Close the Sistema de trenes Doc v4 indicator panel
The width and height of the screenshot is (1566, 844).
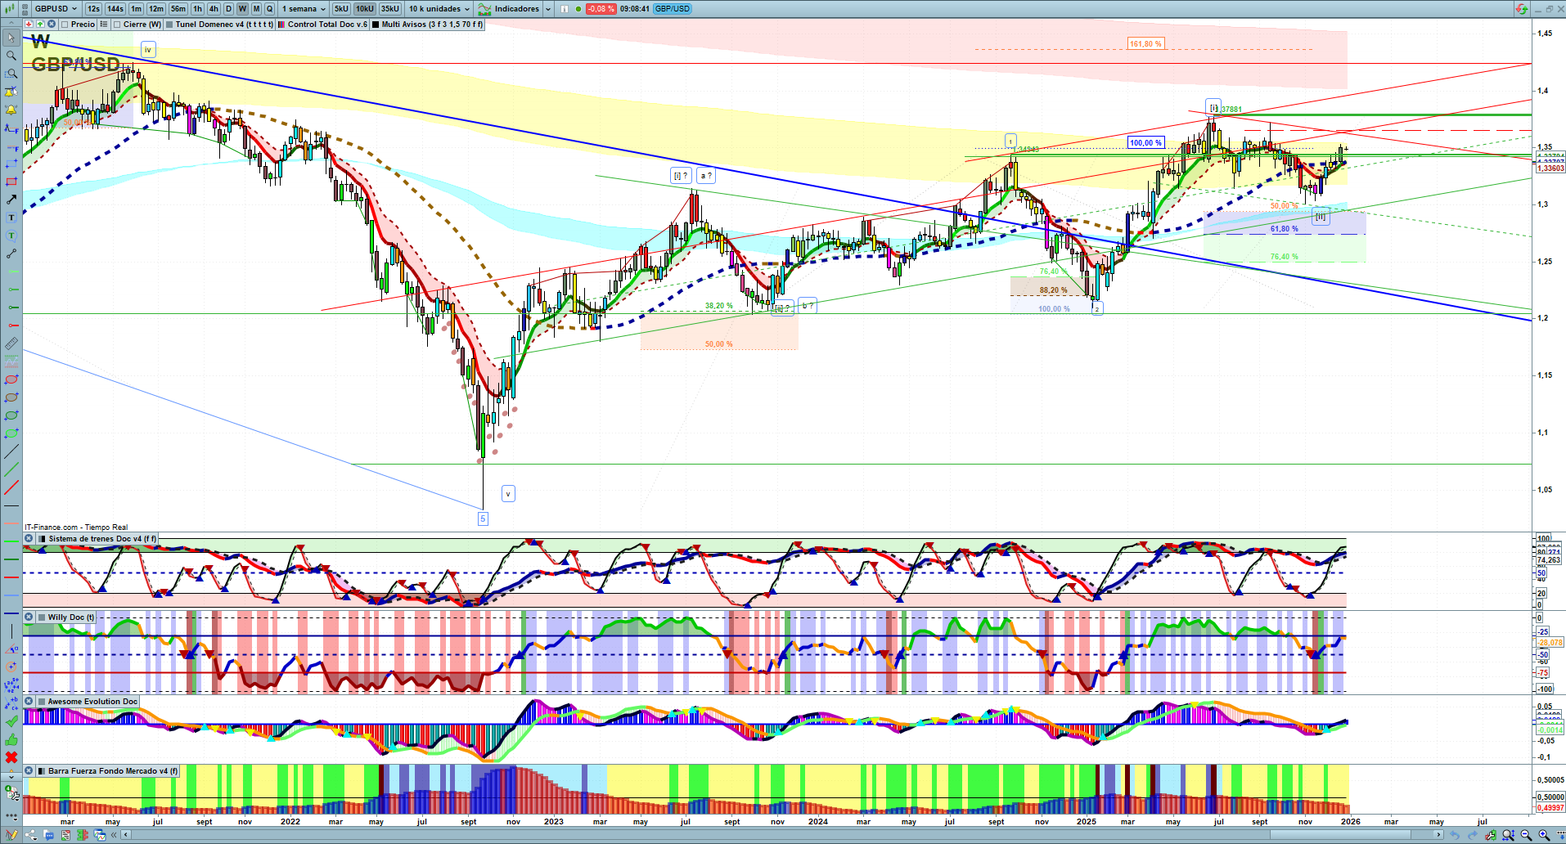pos(29,539)
